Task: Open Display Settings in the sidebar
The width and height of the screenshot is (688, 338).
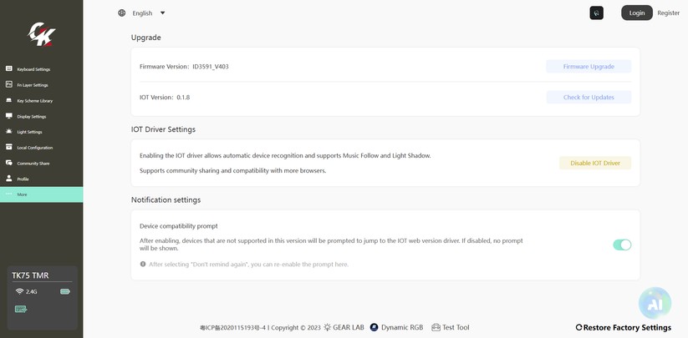Action: tap(41, 117)
